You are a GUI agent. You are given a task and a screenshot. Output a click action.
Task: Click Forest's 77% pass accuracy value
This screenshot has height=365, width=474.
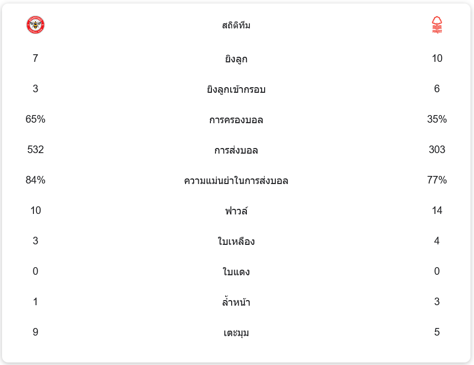click(437, 180)
